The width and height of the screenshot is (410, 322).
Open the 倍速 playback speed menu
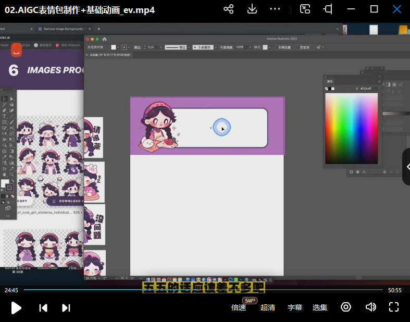click(x=239, y=307)
